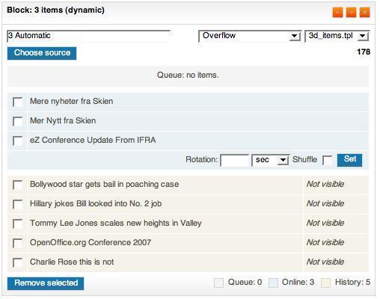This screenshot has width=380, height=299.
Task: Remove block with orange X icon
Action: click(x=364, y=12)
